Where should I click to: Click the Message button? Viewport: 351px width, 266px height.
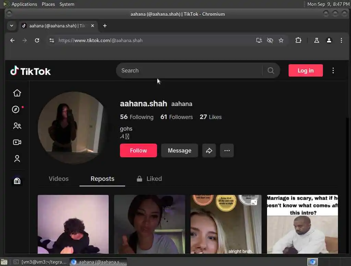(180, 150)
